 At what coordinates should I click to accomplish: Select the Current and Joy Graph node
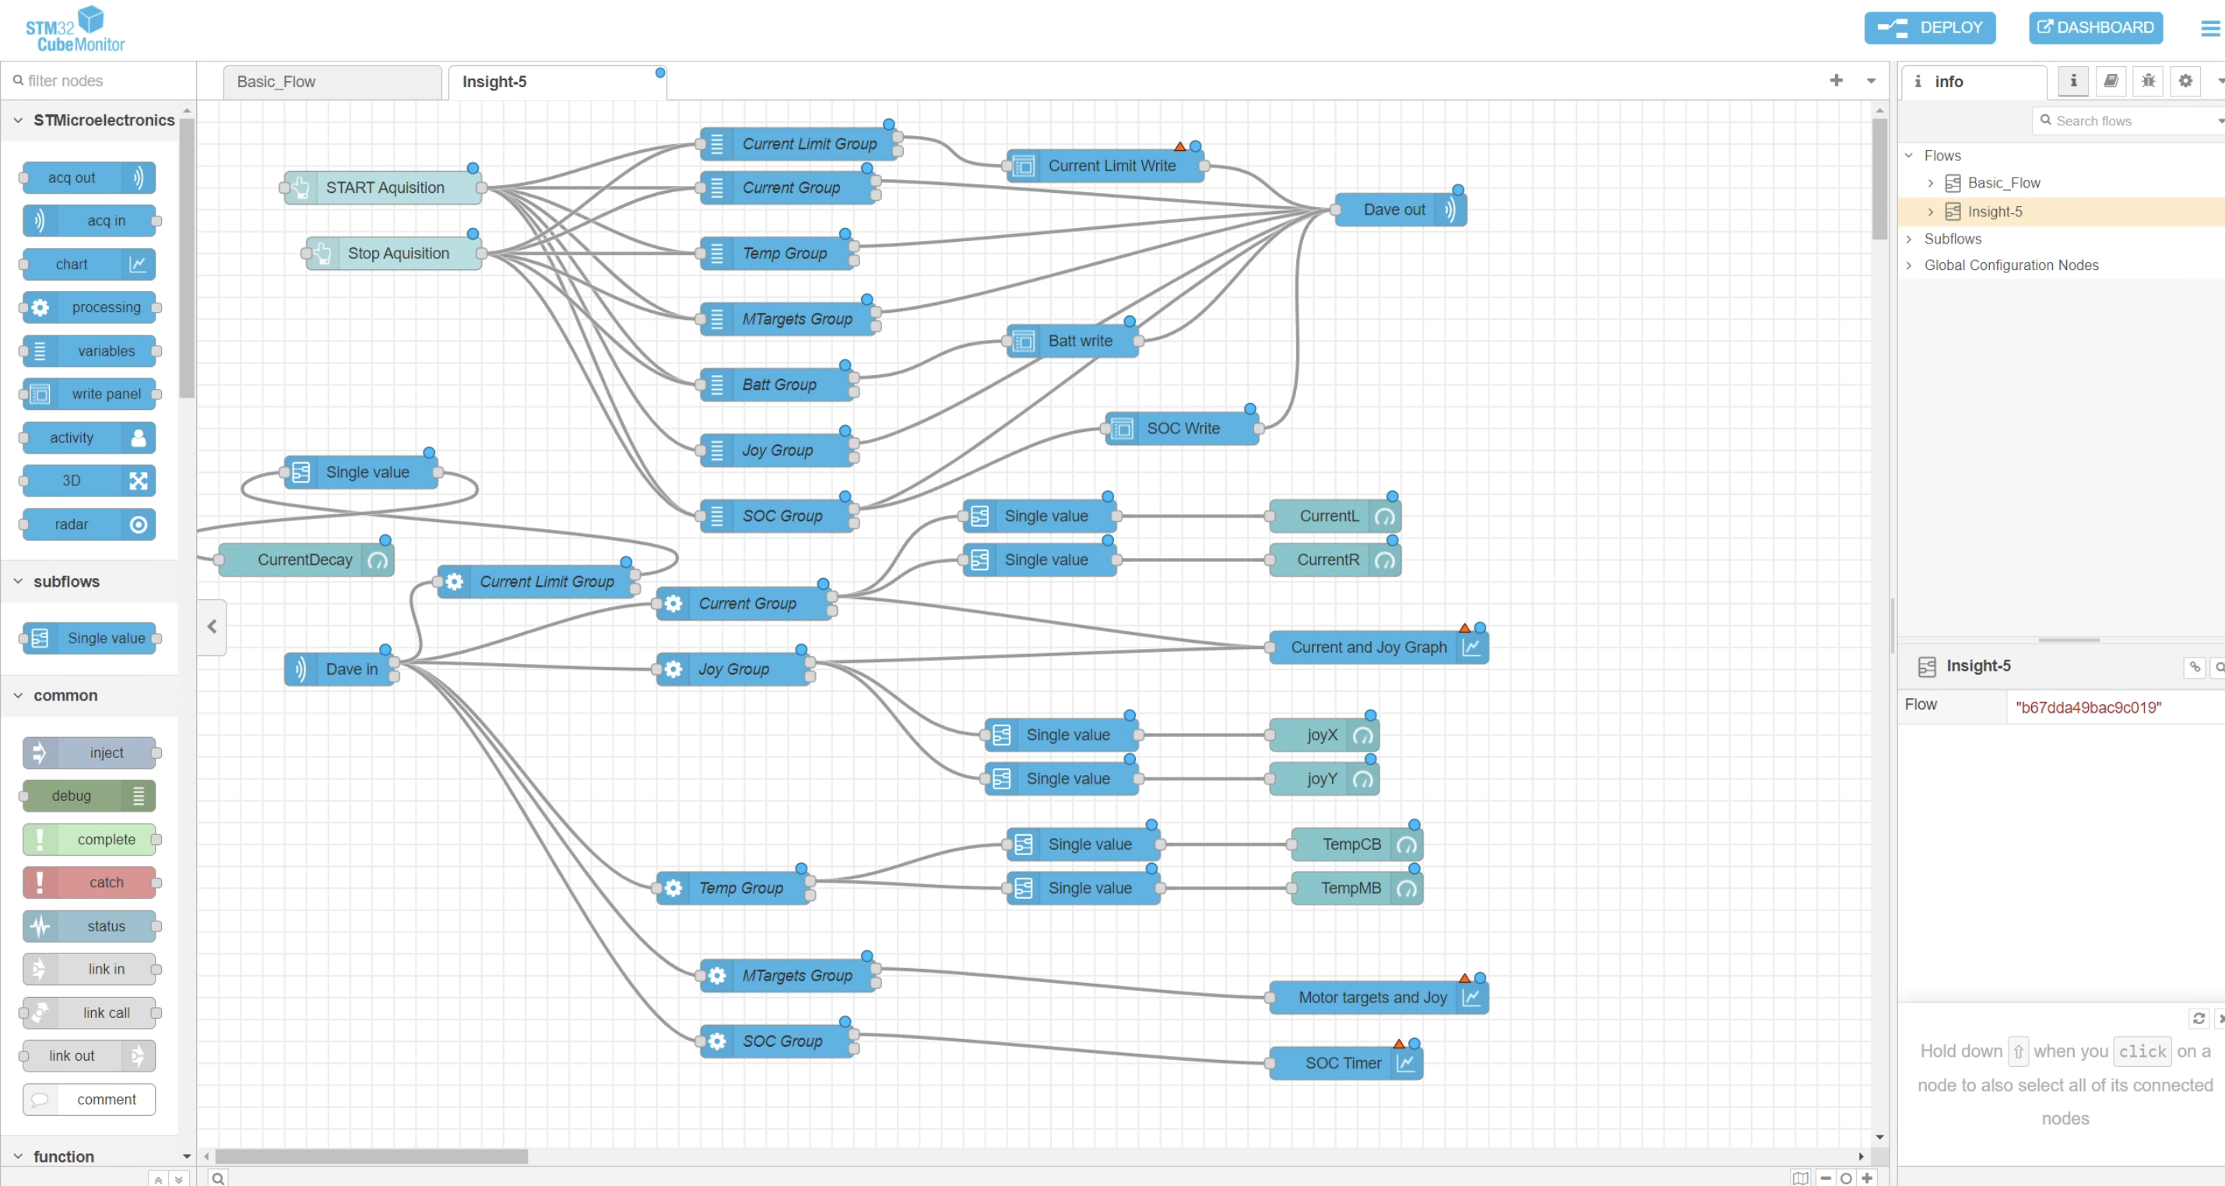1379,647
